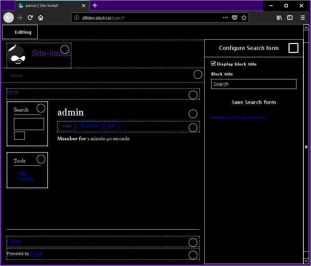311x266 pixels.
Task: Open the Shortcuts tab
Action: tap(89, 126)
